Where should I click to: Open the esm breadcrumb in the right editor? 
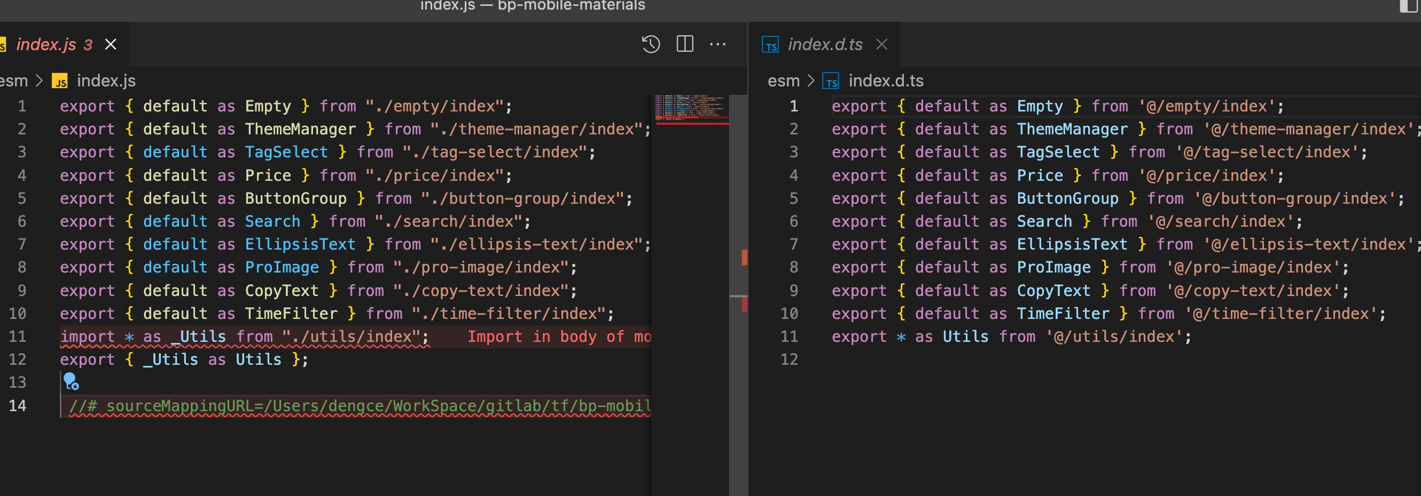pos(783,81)
